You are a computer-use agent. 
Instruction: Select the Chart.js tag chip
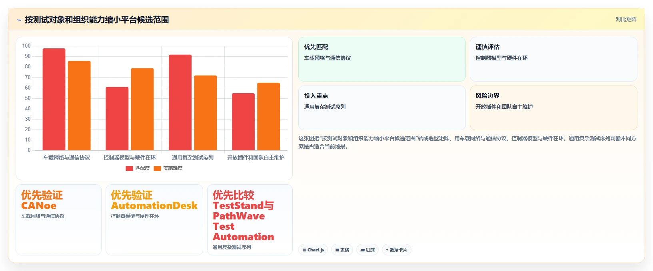[x=313, y=250]
